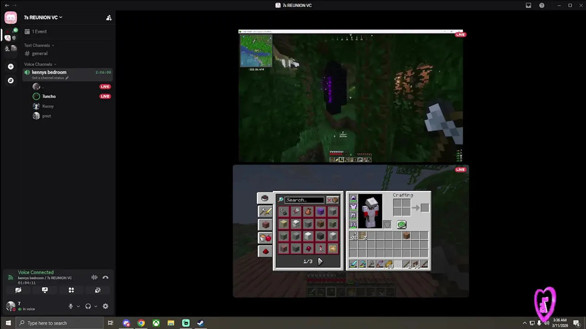This screenshot has height=329, width=586.
Task: Go to next recipe page arrow in lower stream
Action: (320, 261)
